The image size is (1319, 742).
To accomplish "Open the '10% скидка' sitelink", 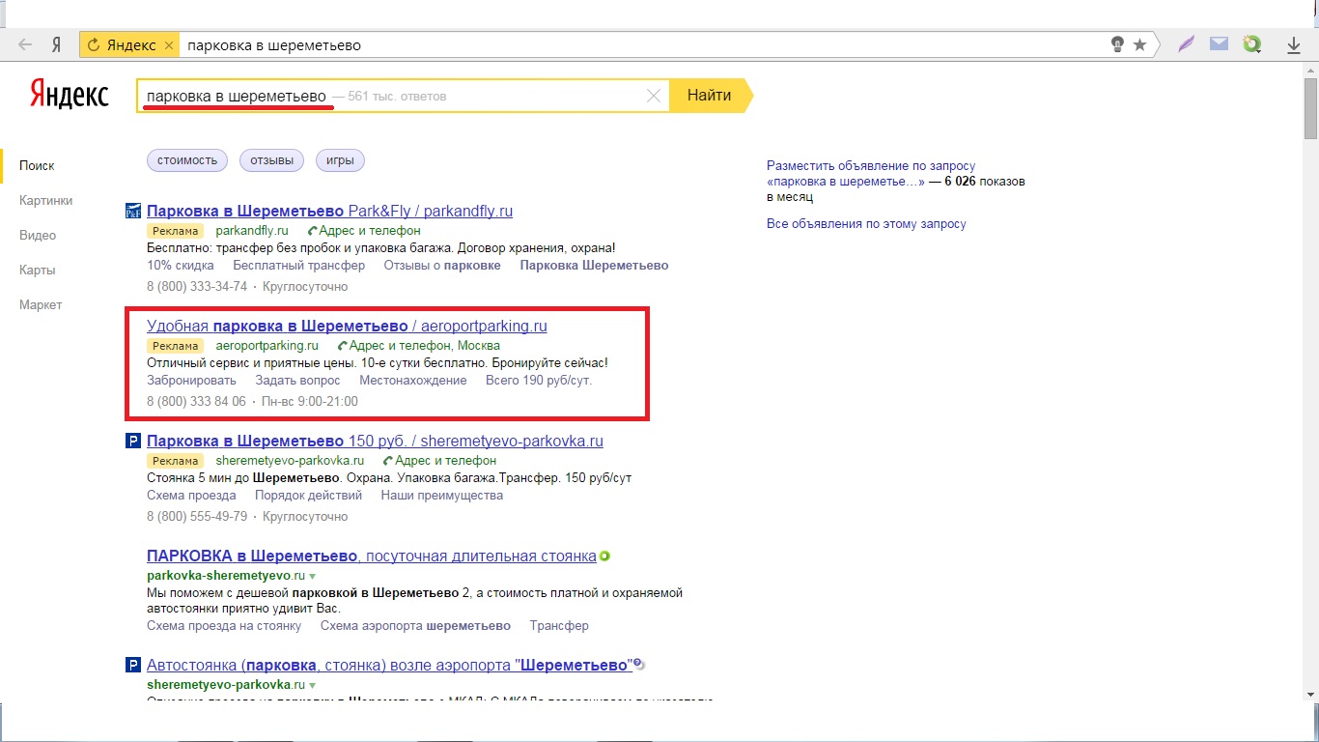I will pyautogui.click(x=181, y=266).
